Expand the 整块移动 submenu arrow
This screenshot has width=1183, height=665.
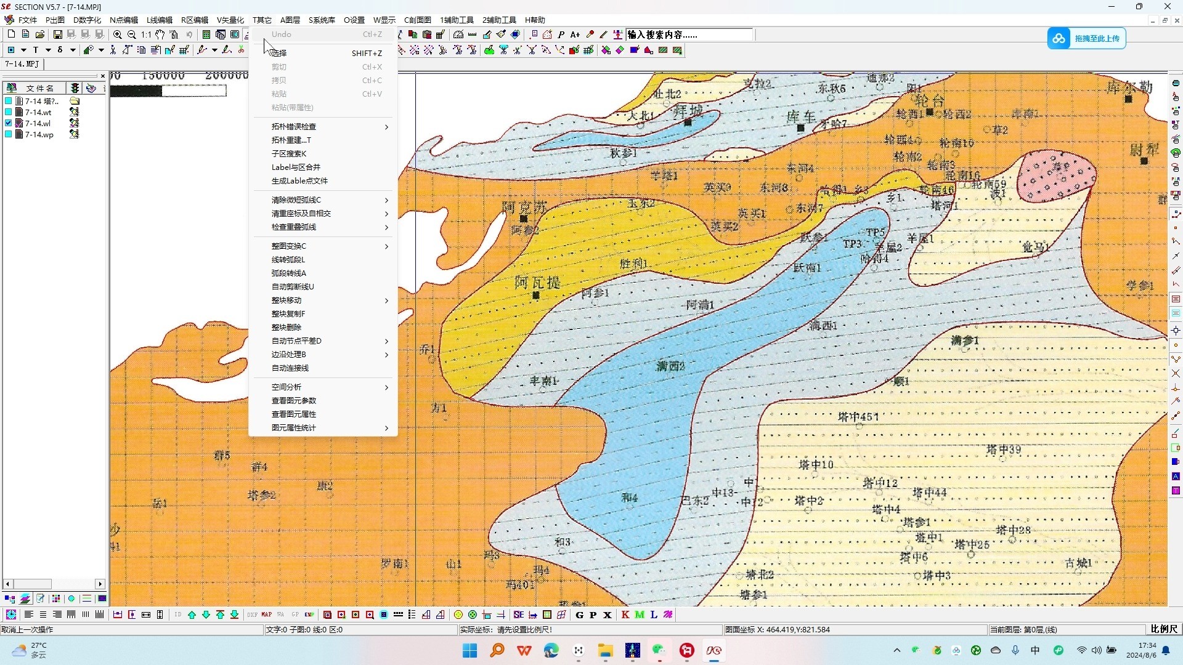(x=386, y=301)
